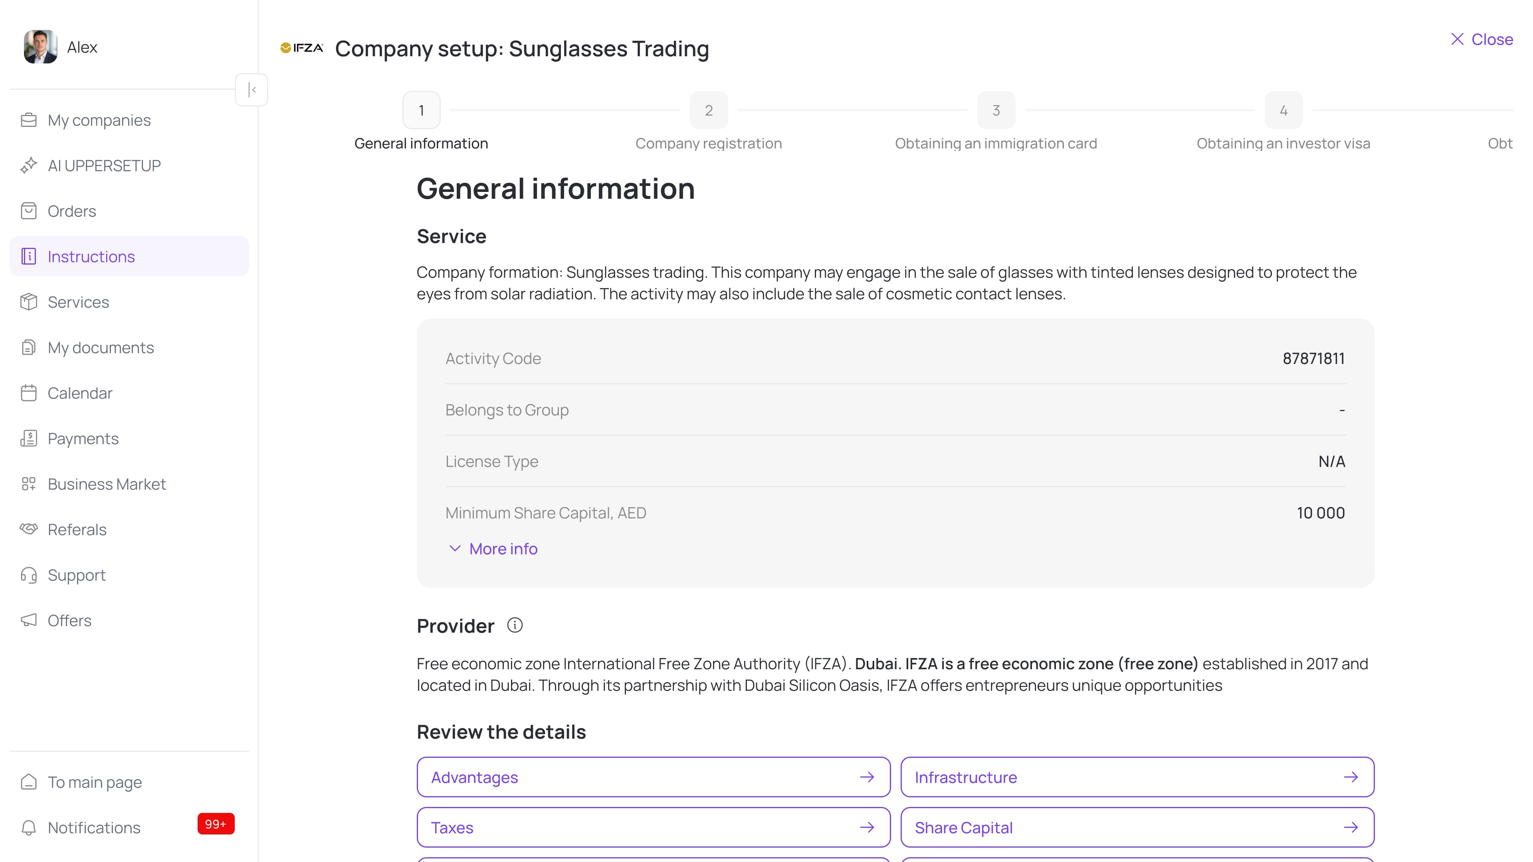Image resolution: width=1533 pixels, height=862 pixels.
Task: Open Offers from sidebar
Action: click(129, 621)
